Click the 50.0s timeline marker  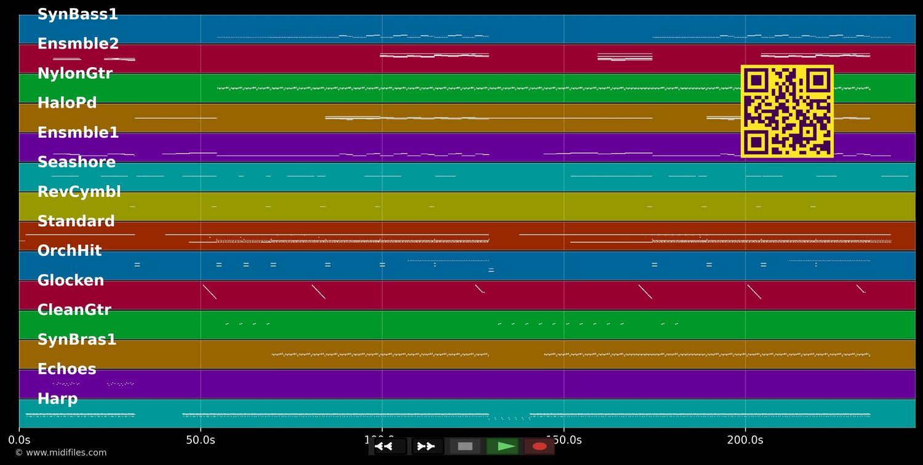201,440
